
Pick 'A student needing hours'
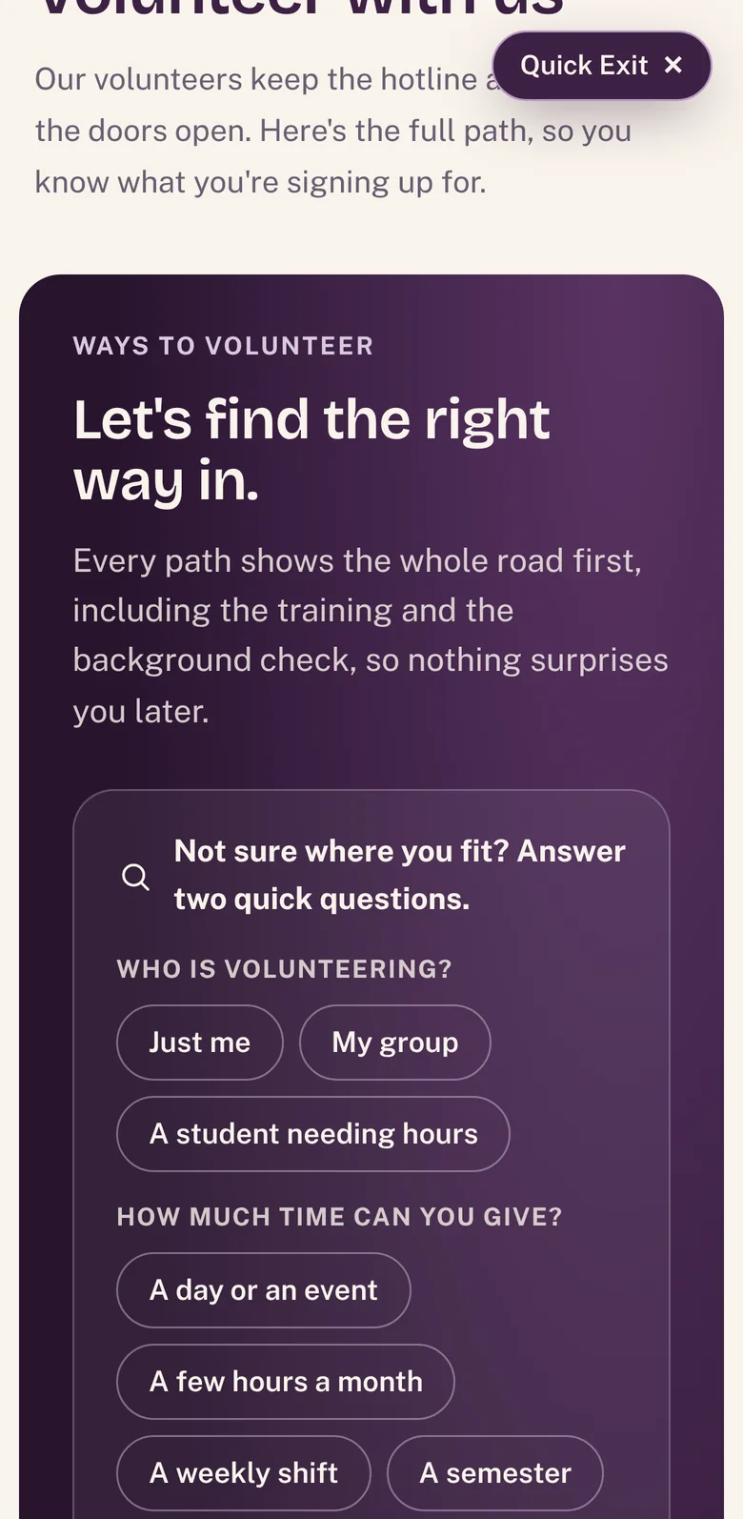313,1134
